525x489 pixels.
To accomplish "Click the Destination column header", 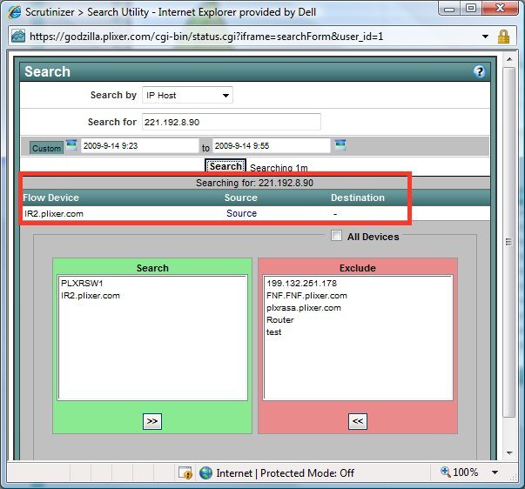I will tap(358, 198).
